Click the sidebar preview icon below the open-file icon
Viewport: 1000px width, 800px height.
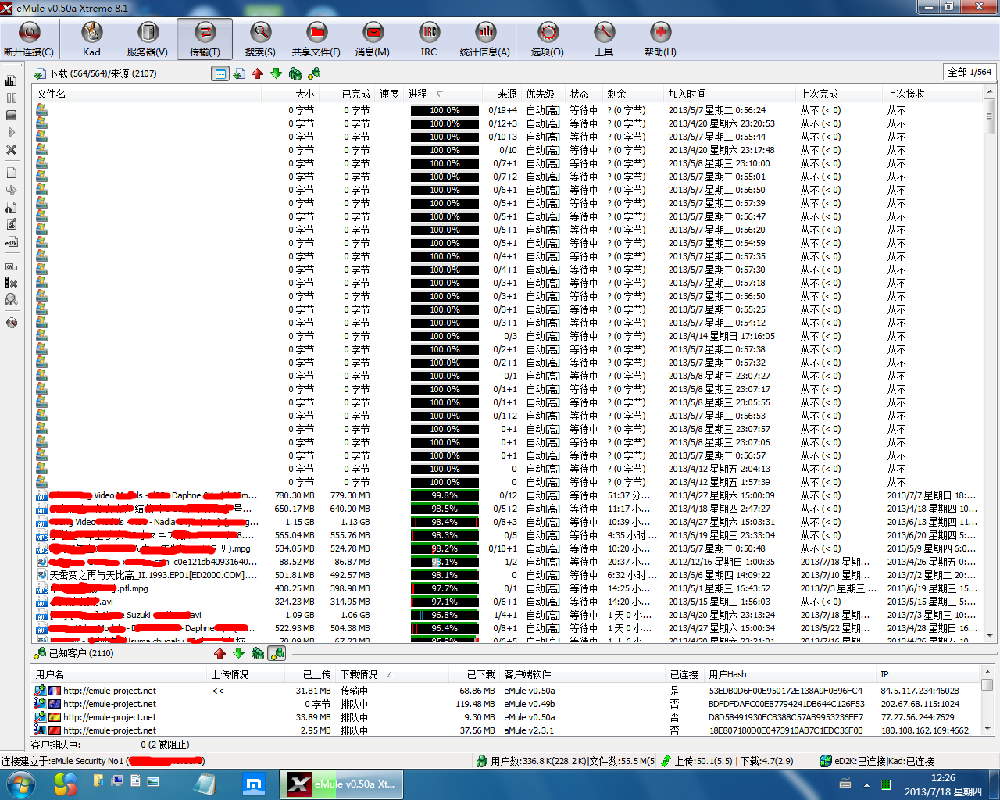click(x=12, y=190)
